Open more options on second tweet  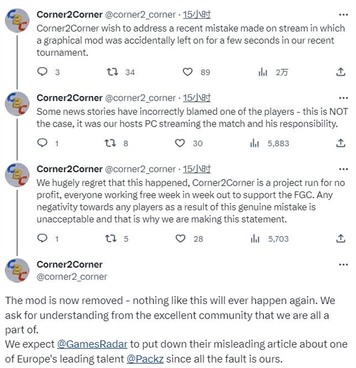(x=342, y=97)
